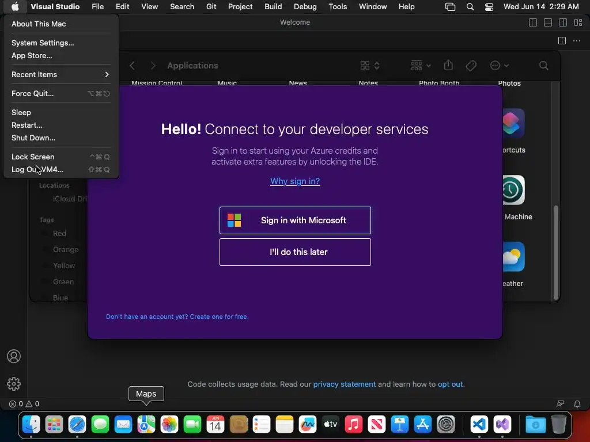Open Downloads folder in the Dock
The height and width of the screenshot is (442, 590).
535,425
